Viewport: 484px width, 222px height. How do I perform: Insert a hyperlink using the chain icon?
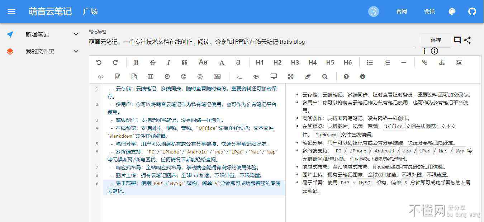(x=424, y=62)
